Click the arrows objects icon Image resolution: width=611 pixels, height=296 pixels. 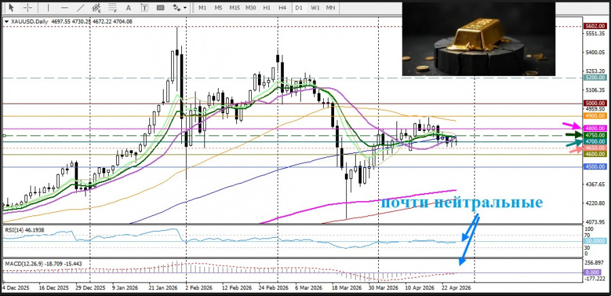coord(177,7)
